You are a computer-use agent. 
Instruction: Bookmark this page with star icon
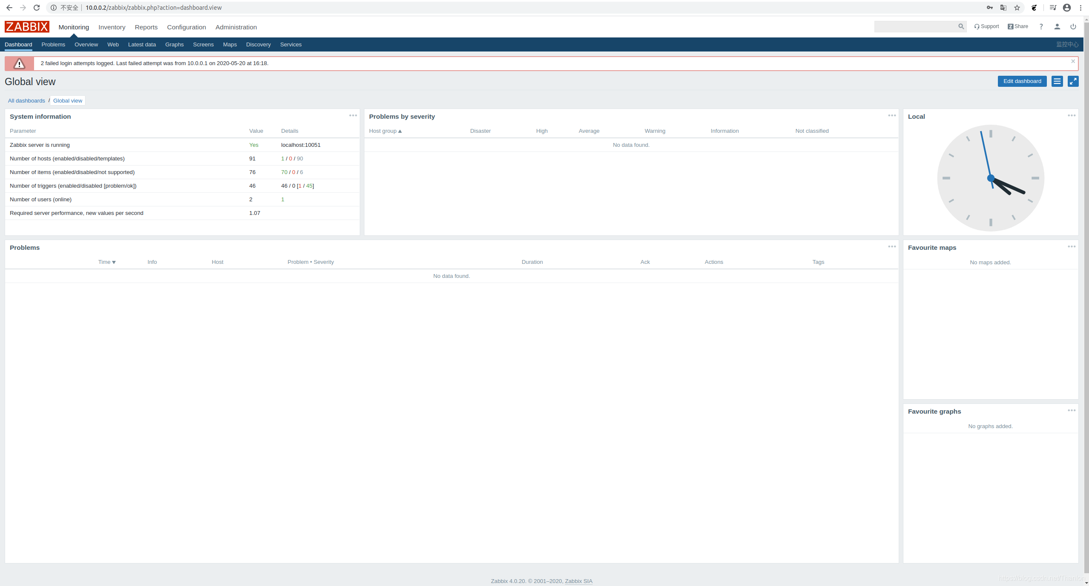[1017, 8]
